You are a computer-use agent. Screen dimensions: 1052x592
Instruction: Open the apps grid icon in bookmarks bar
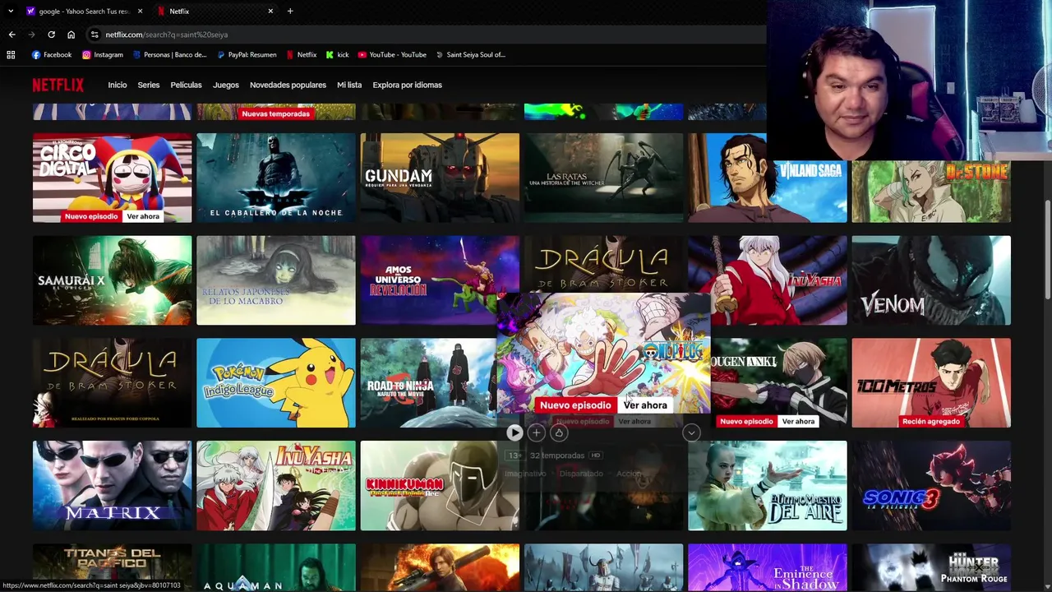pyautogui.click(x=11, y=54)
